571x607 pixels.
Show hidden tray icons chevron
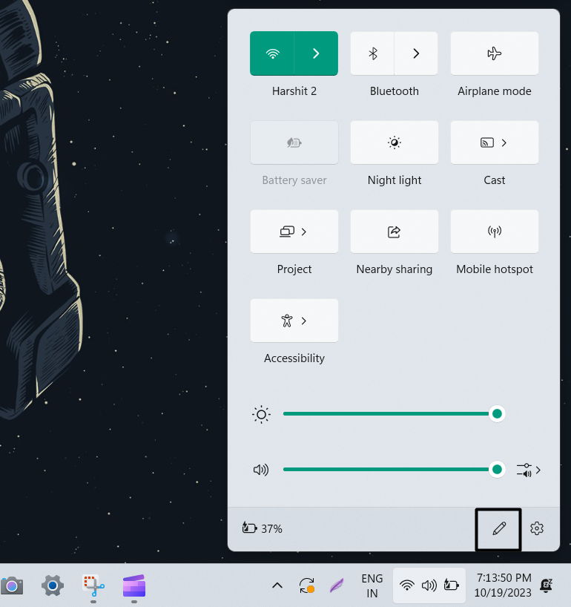click(277, 585)
